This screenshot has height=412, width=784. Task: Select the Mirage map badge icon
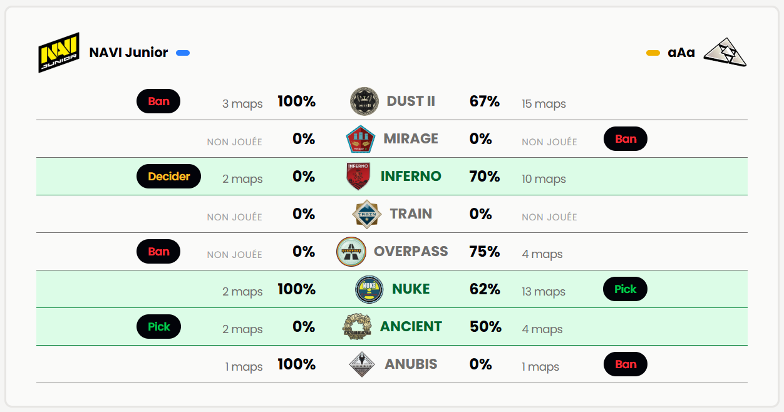361,139
